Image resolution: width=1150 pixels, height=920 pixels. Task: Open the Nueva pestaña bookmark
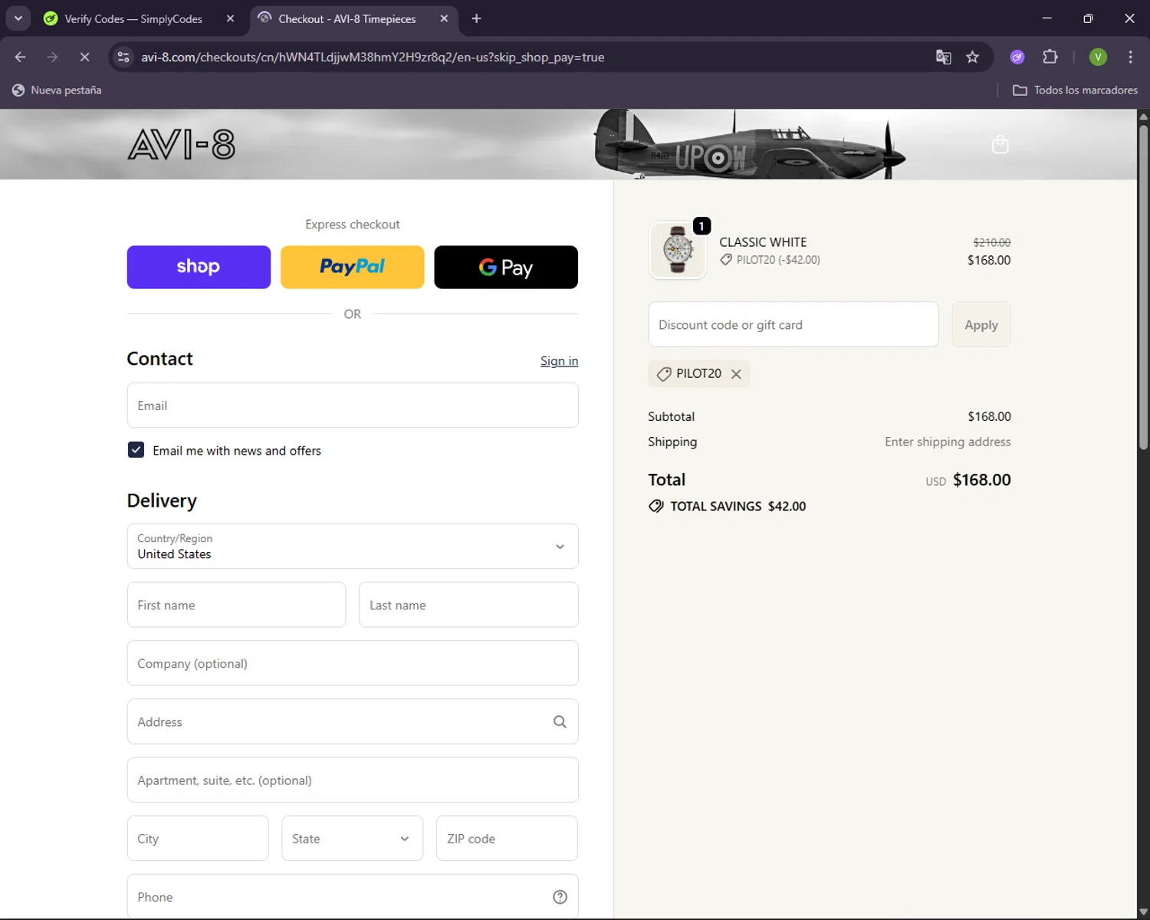57,90
